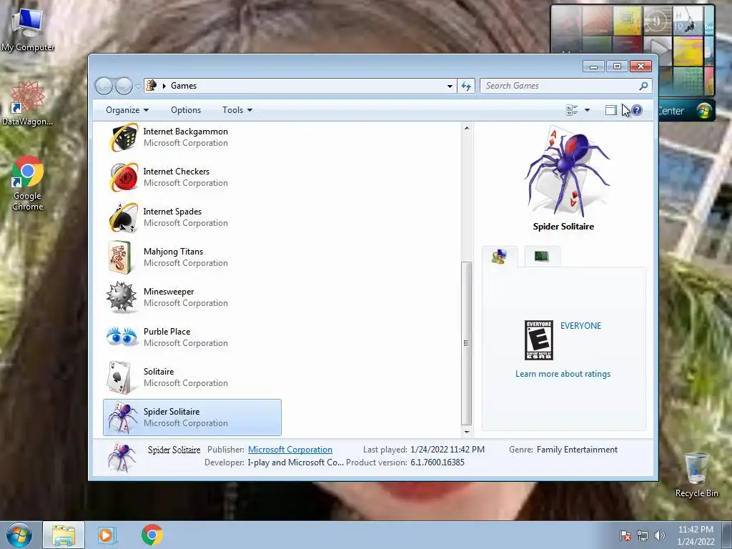Click the Windows Start orb

coord(19,535)
